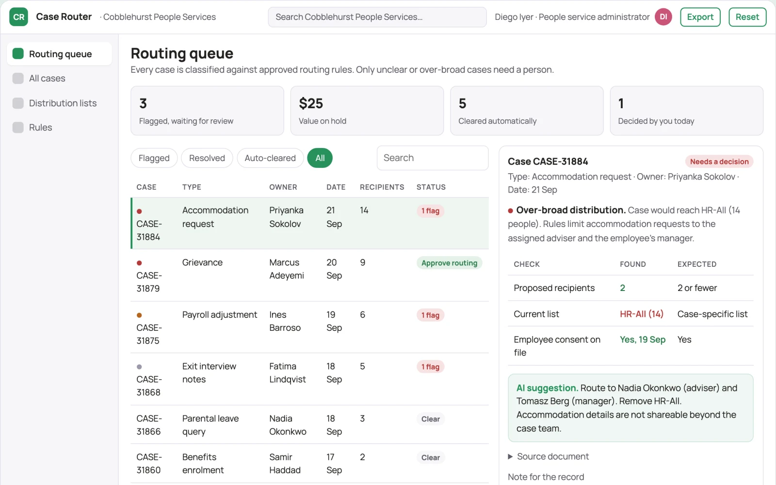Viewport: 776px width, 485px height.
Task: Click the RECIPIENTS column header
Action: 382,187
